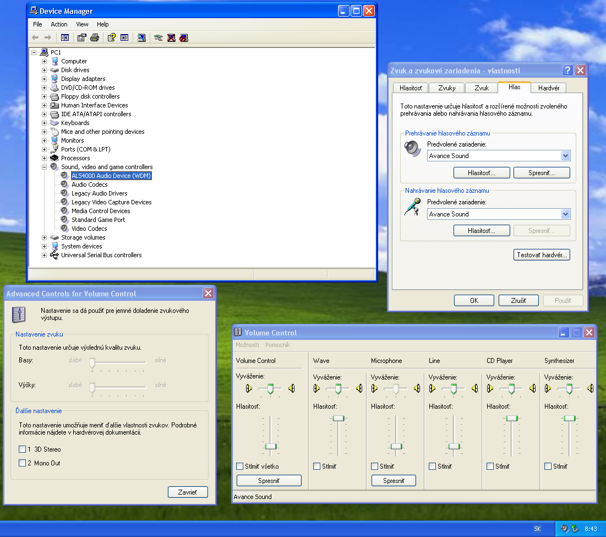Click the Disable device toolbar icon
The height and width of the screenshot is (537, 606).
(184, 37)
